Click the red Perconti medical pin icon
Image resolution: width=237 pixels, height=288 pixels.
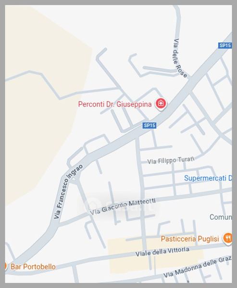[x=161, y=104]
